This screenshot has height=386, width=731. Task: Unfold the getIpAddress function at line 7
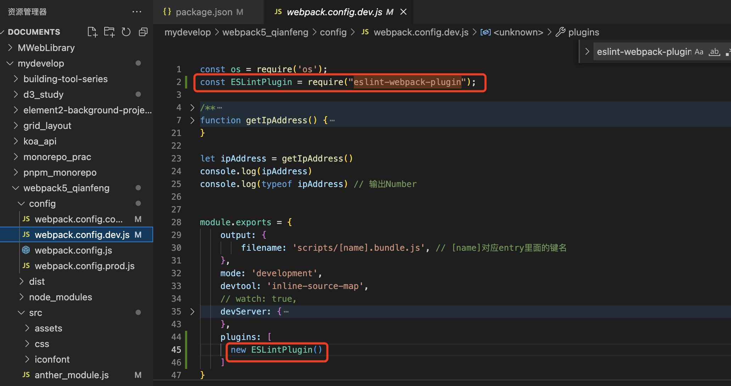point(192,120)
